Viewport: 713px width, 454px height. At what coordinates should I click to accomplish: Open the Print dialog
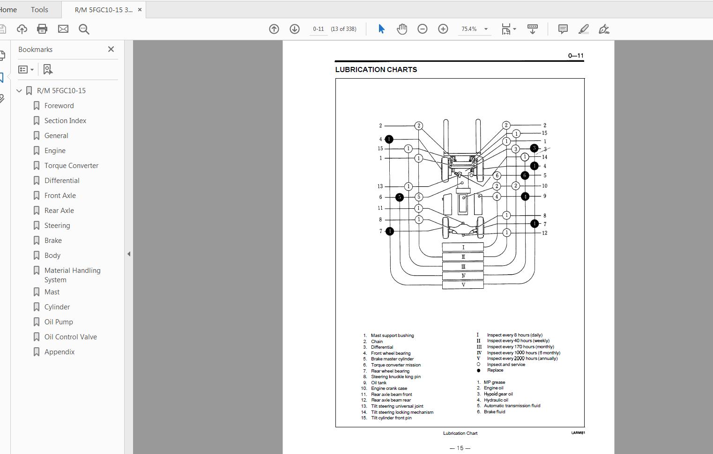coord(42,29)
